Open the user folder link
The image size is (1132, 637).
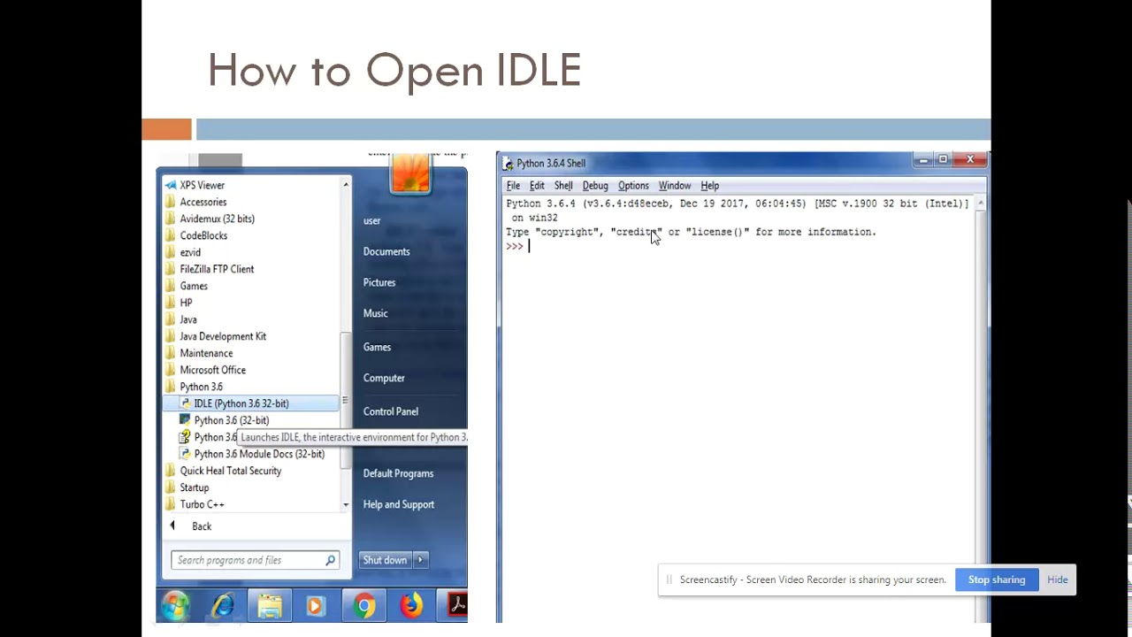[x=371, y=220]
